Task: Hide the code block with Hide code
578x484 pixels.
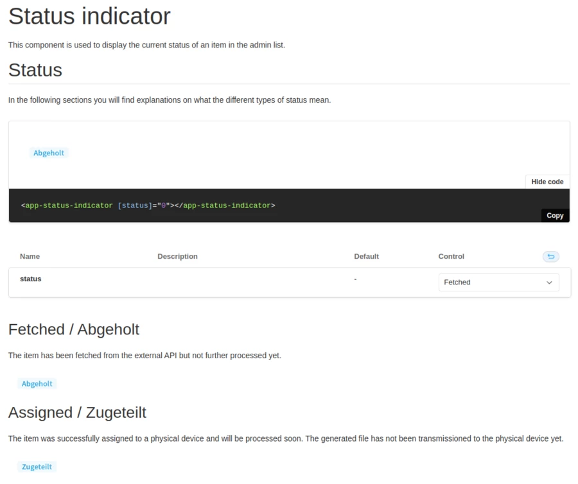Action: pos(547,182)
